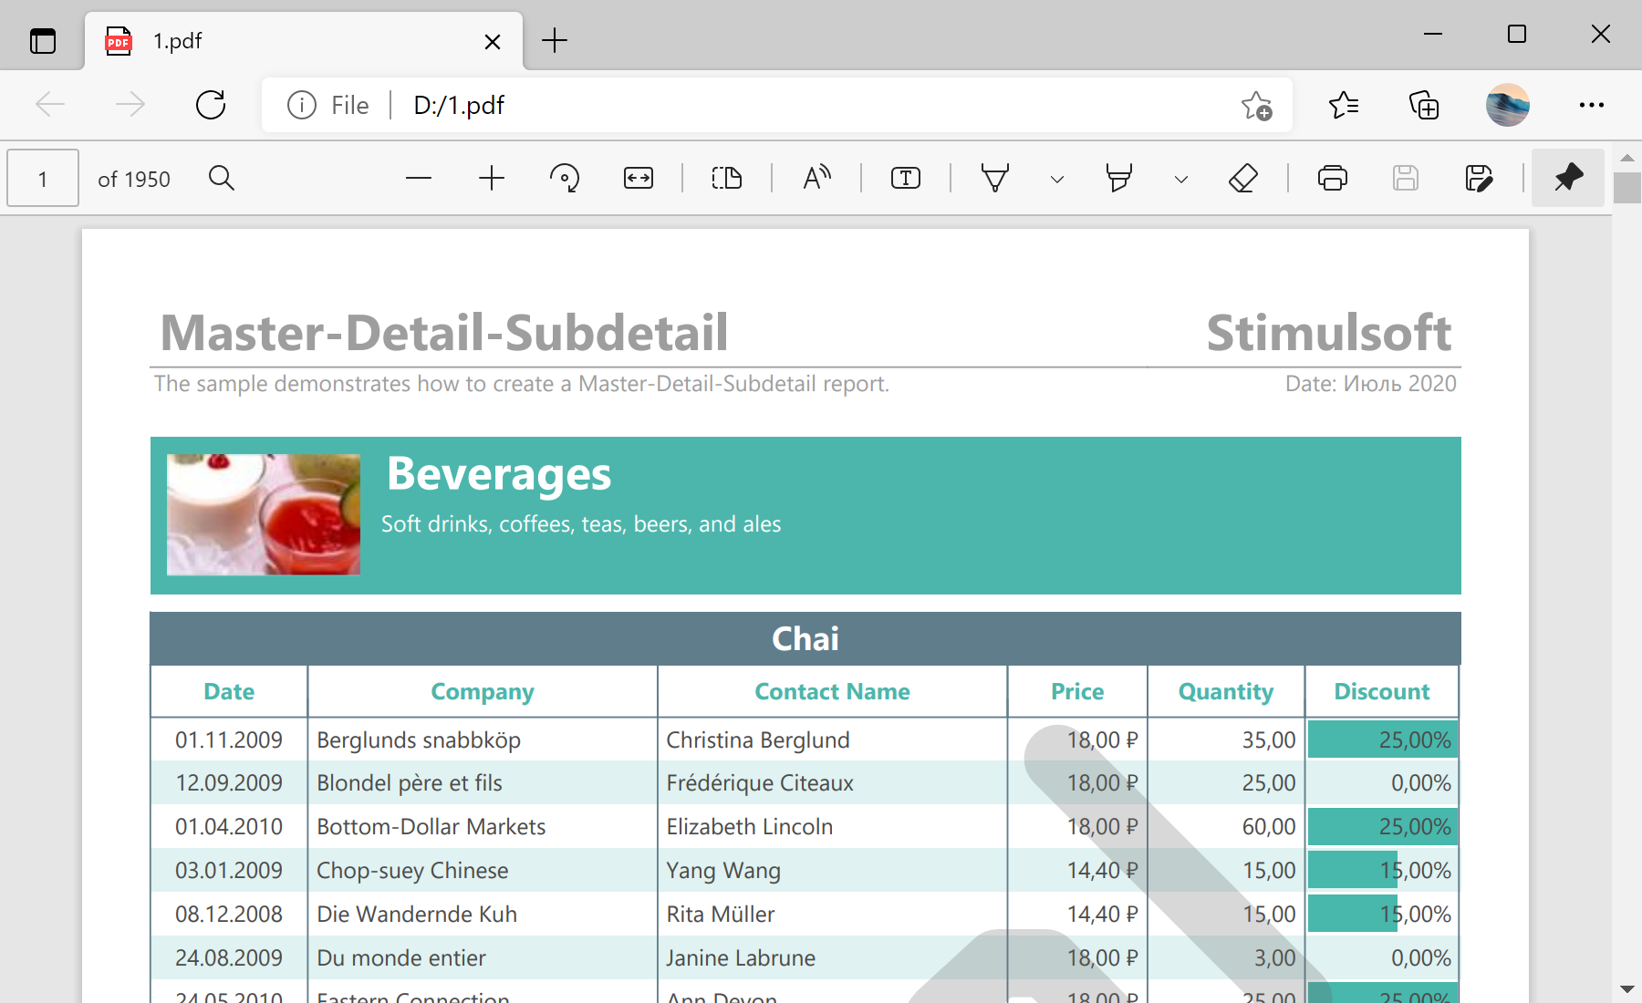Click the Beverages category thumbnail image
The image size is (1642, 1003).
(x=264, y=515)
